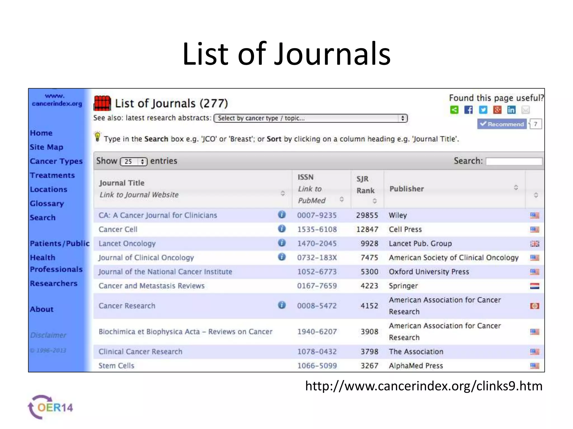Open Journal of Clinical Oncology link
This screenshot has width=573, height=429.
(x=146, y=258)
